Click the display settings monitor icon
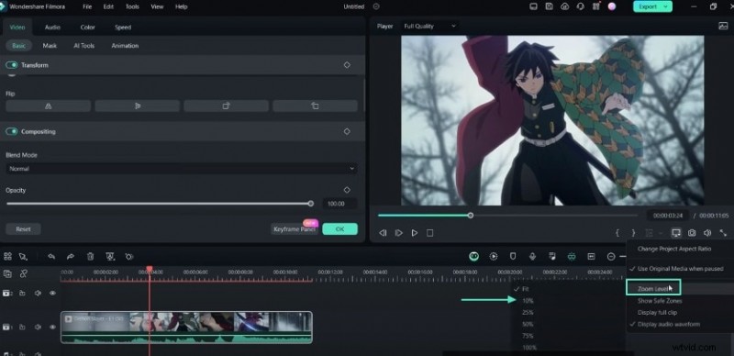This screenshot has height=356, width=734. coord(675,233)
